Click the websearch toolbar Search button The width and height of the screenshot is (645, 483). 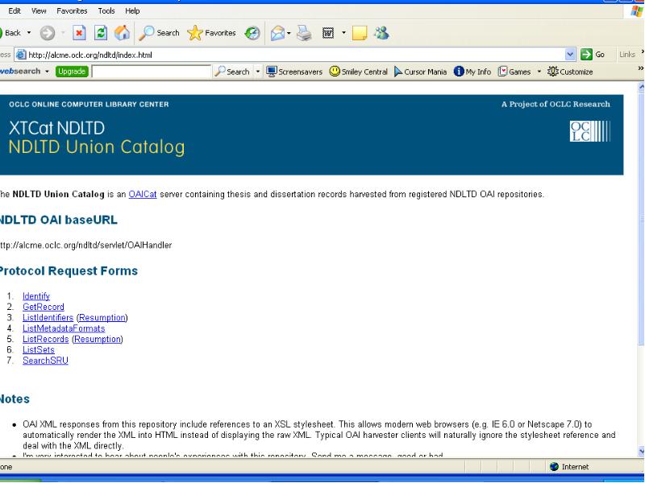click(x=232, y=72)
